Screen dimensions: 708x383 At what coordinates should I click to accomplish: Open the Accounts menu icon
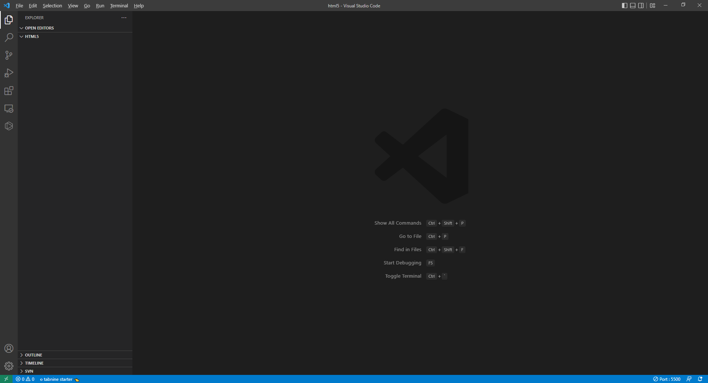pos(9,348)
